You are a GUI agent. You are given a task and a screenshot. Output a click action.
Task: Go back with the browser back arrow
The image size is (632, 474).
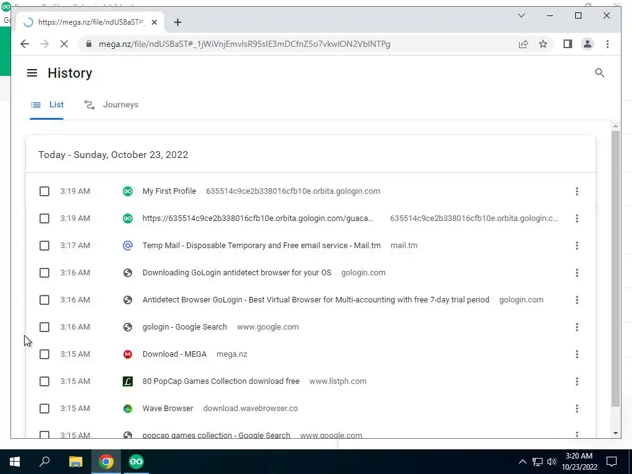pyautogui.click(x=25, y=44)
